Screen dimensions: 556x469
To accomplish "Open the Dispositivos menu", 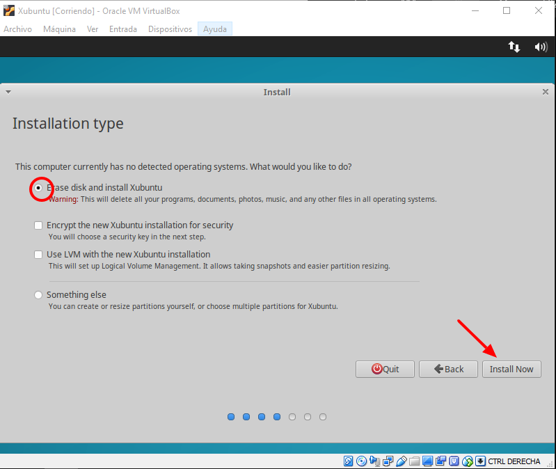I will coord(170,29).
